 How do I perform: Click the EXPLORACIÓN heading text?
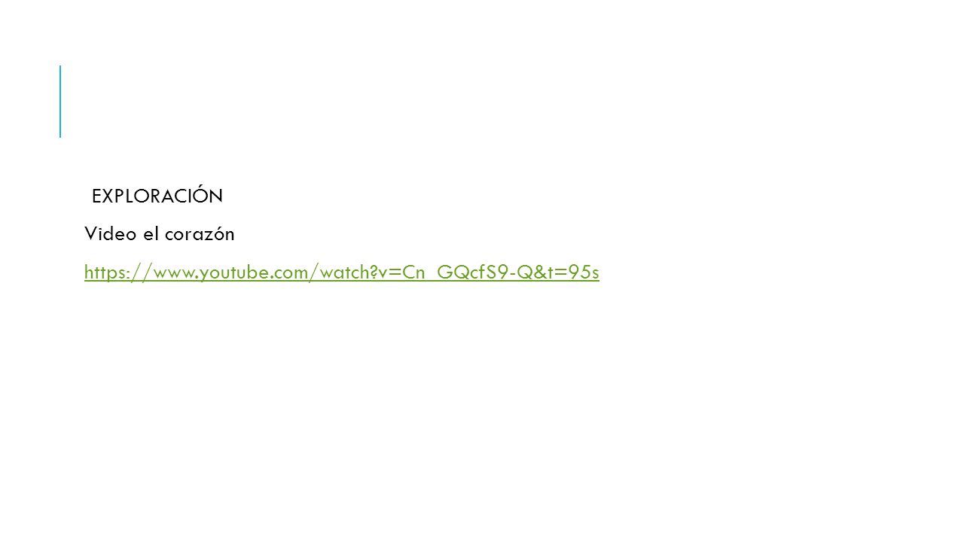click(x=157, y=196)
